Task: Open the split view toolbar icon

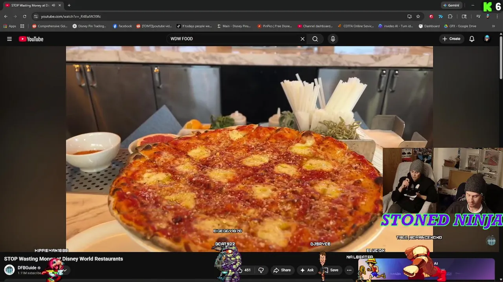Action: [464, 16]
